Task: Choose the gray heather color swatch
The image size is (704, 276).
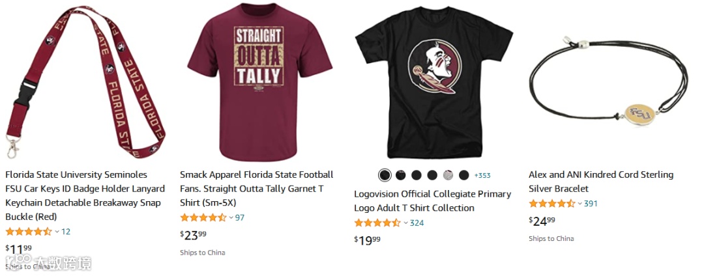Action: pos(448,175)
